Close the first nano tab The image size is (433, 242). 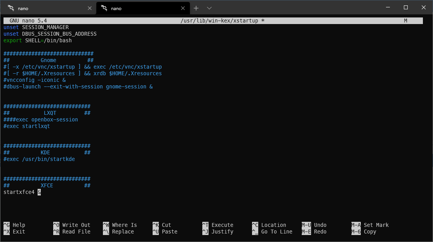click(89, 8)
